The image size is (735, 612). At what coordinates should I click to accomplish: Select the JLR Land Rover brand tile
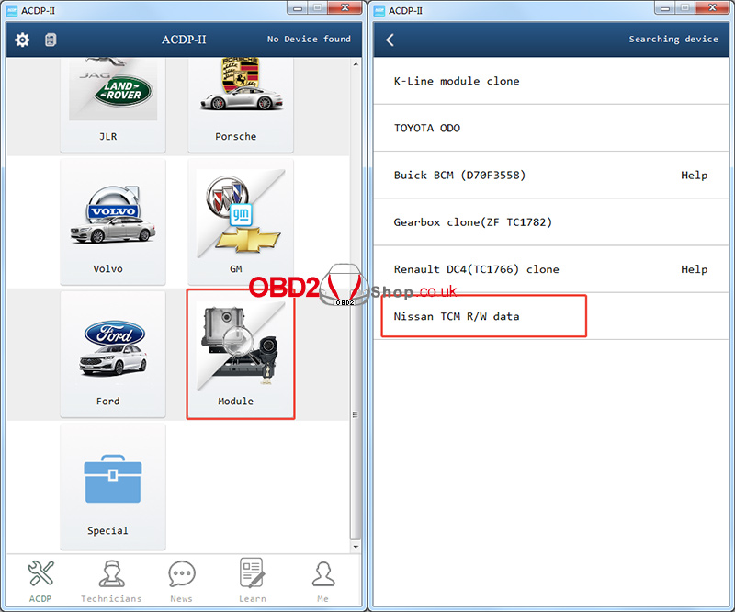(112, 105)
